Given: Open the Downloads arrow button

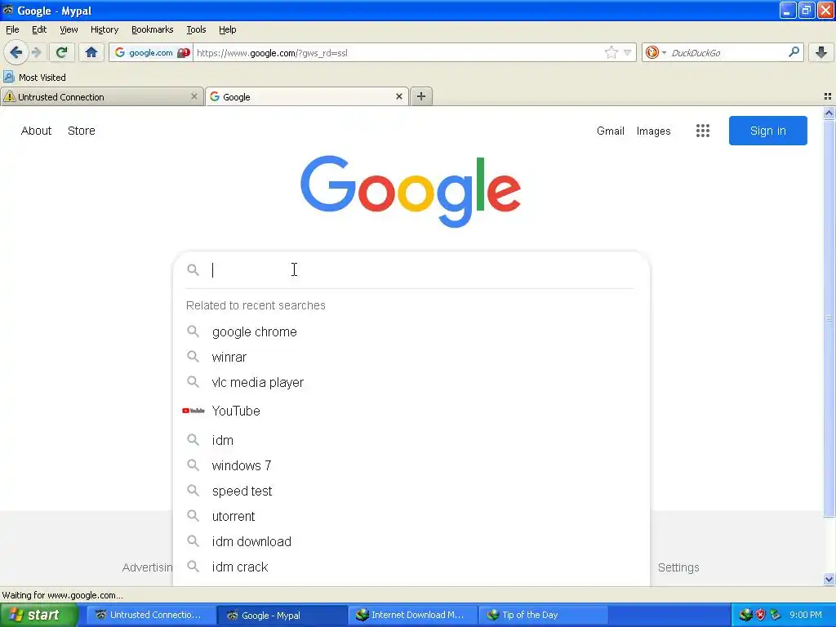Looking at the screenshot, I should click(821, 52).
